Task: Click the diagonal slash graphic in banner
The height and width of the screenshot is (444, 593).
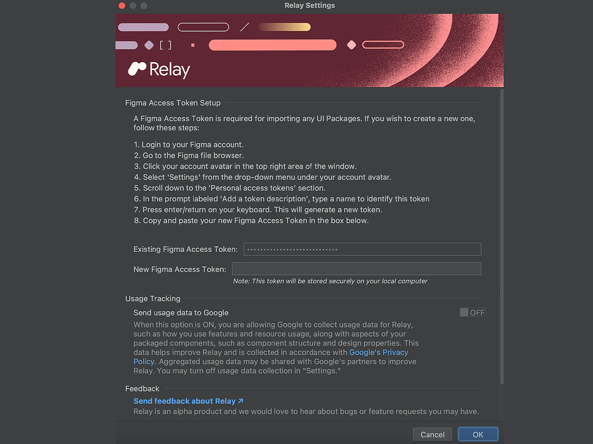Action: 245,27
